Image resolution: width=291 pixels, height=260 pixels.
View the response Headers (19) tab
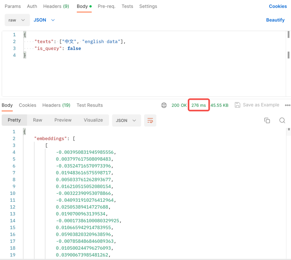[56, 105]
